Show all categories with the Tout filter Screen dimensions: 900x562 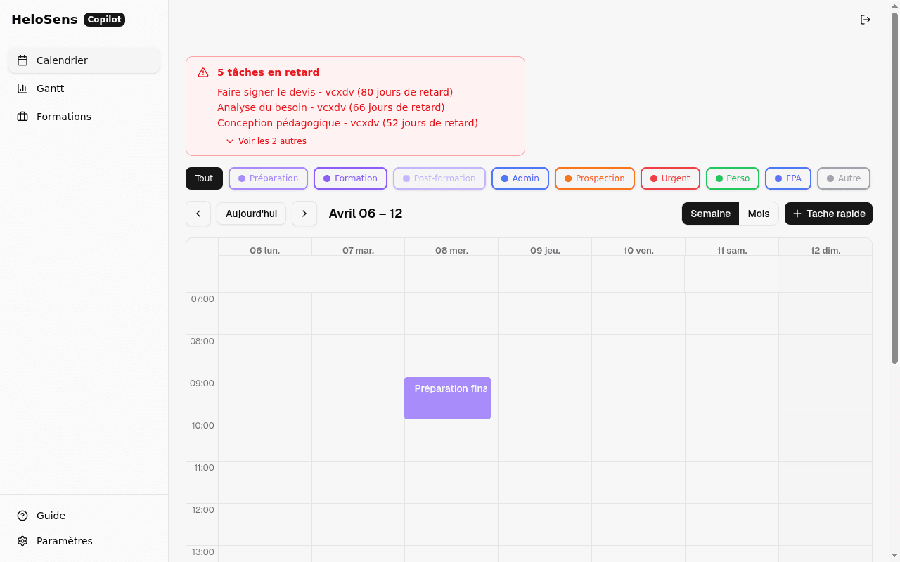(204, 178)
